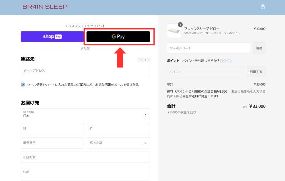The height and width of the screenshot is (181, 285).
Task: Click the 適用 coupon apply button
Action: (259, 48)
